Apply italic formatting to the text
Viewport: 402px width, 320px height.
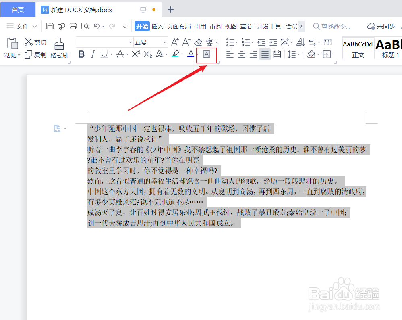[93, 54]
